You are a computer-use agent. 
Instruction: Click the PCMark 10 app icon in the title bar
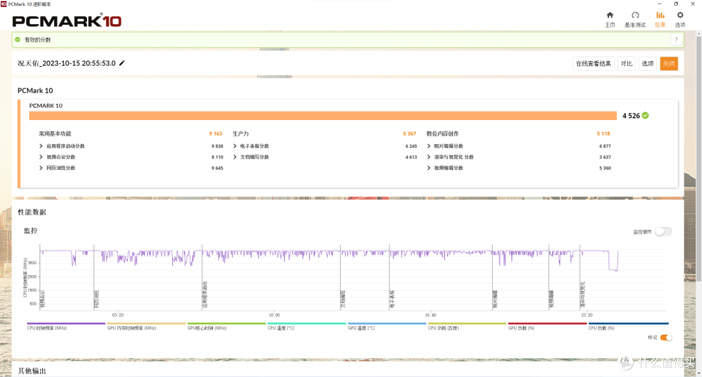coord(4,4)
